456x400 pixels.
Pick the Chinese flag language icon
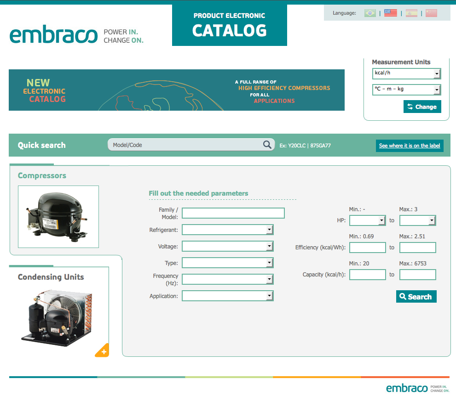pyautogui.click(x=431, y=13)
